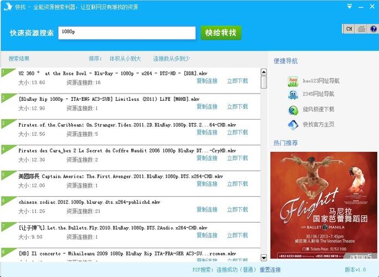
Task: Click the scroll up arrow of results list
Action: coord(264,71)
